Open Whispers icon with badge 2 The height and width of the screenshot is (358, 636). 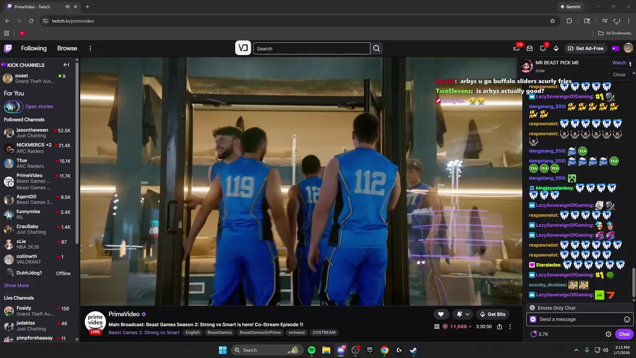[543, 48]
